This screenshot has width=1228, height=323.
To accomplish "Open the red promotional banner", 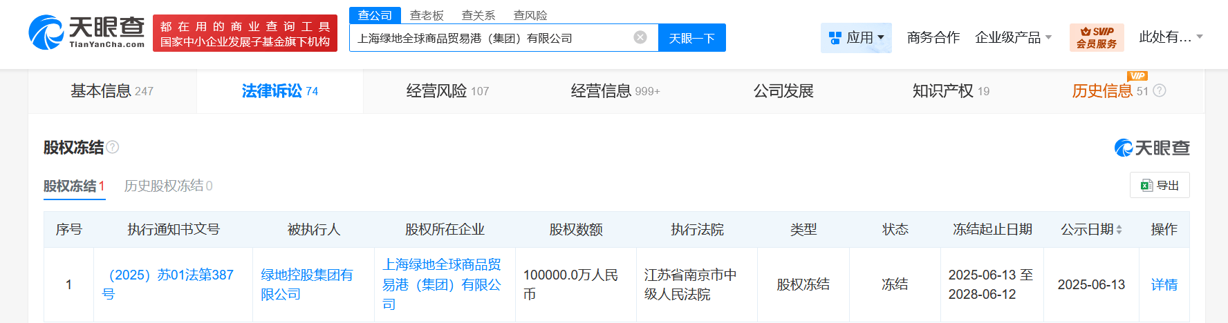I will coord(245,33).
